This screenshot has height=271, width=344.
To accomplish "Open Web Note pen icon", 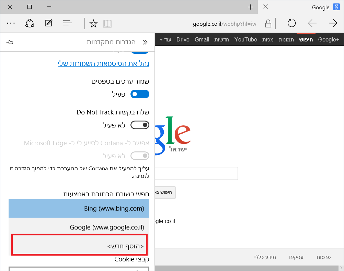I will pyautogui.click(x=49, y=23).
